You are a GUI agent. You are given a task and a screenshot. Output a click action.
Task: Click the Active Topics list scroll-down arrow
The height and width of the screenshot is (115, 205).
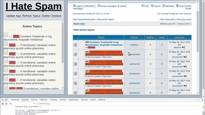62,88
